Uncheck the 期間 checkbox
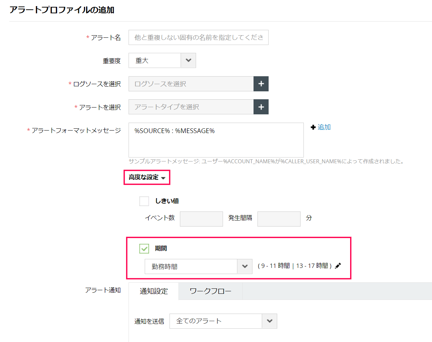Viewport: 432px width, 342px height. tap(144, 248)
